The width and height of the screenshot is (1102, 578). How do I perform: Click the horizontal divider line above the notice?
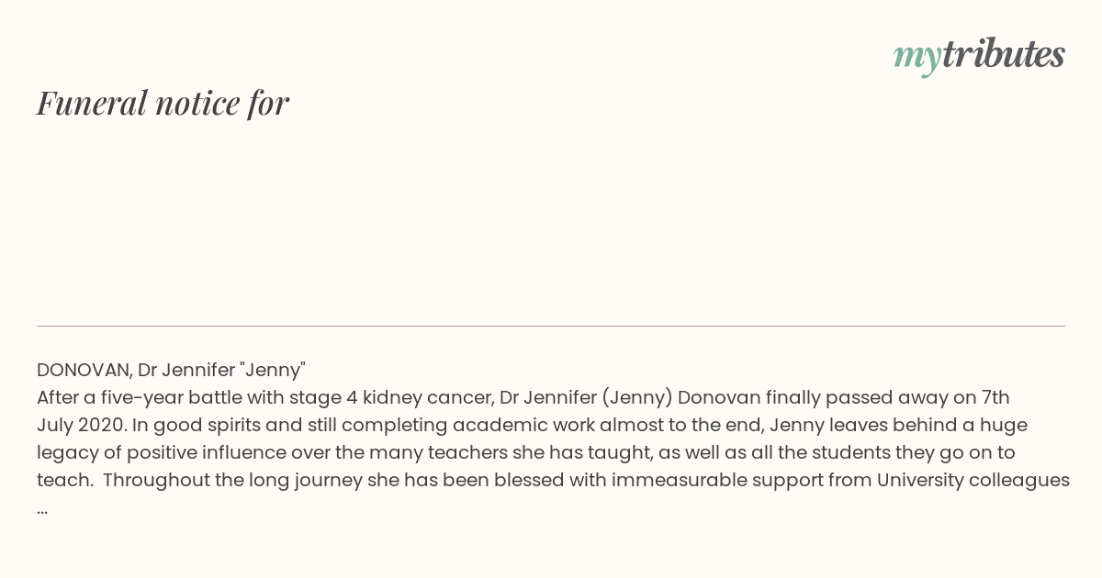coord(551,326)
